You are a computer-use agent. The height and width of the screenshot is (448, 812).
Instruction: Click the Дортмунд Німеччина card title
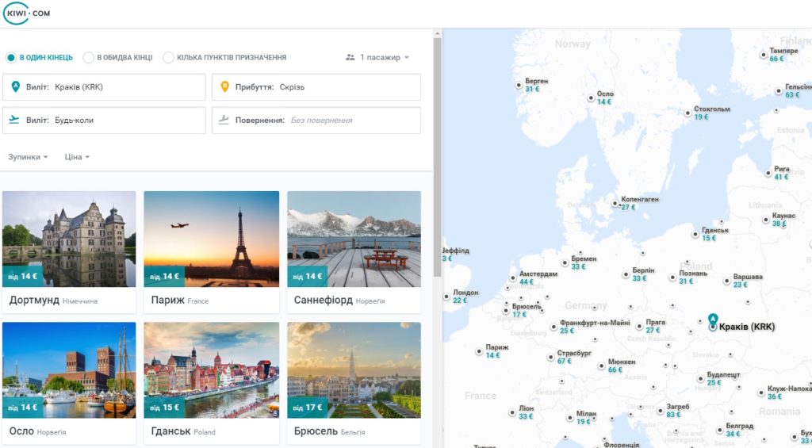(53, 301)
